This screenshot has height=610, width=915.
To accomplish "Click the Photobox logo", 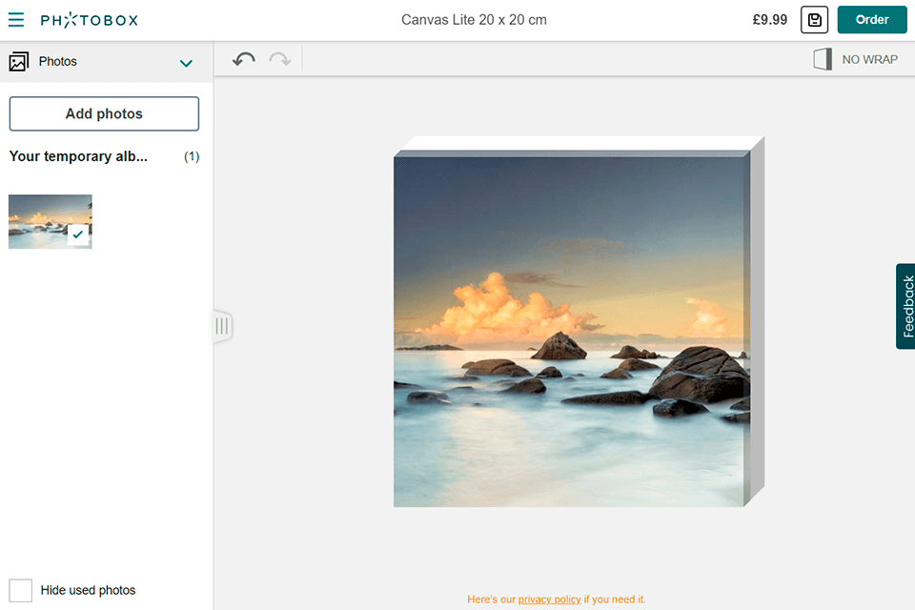I will pos(90,20).
